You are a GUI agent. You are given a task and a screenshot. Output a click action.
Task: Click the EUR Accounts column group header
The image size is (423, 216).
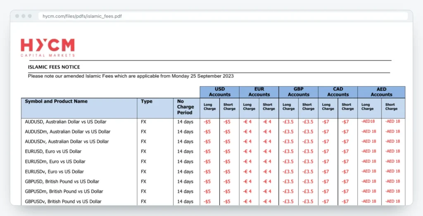[x=259, y=92]
